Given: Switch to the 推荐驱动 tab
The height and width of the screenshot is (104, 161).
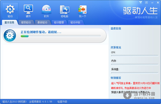Looking at the screenshot, I should coord(26,23).
